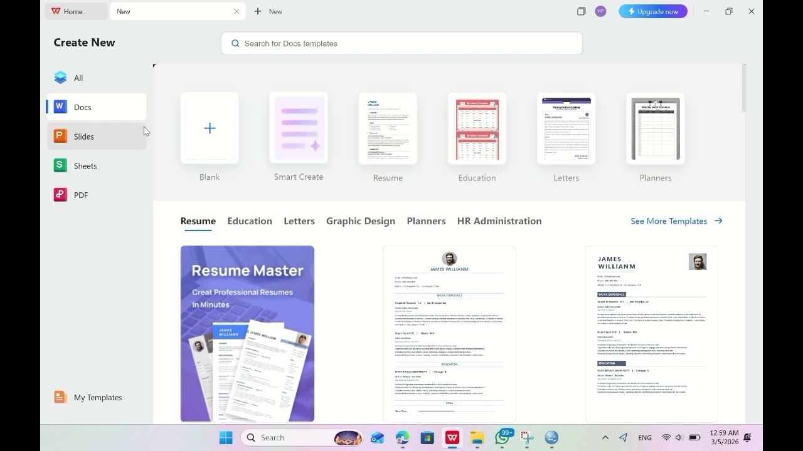Viewport: 803px width, 451px height.
Task: Open the Resume template category thumbnail
Action: point(388,128)
